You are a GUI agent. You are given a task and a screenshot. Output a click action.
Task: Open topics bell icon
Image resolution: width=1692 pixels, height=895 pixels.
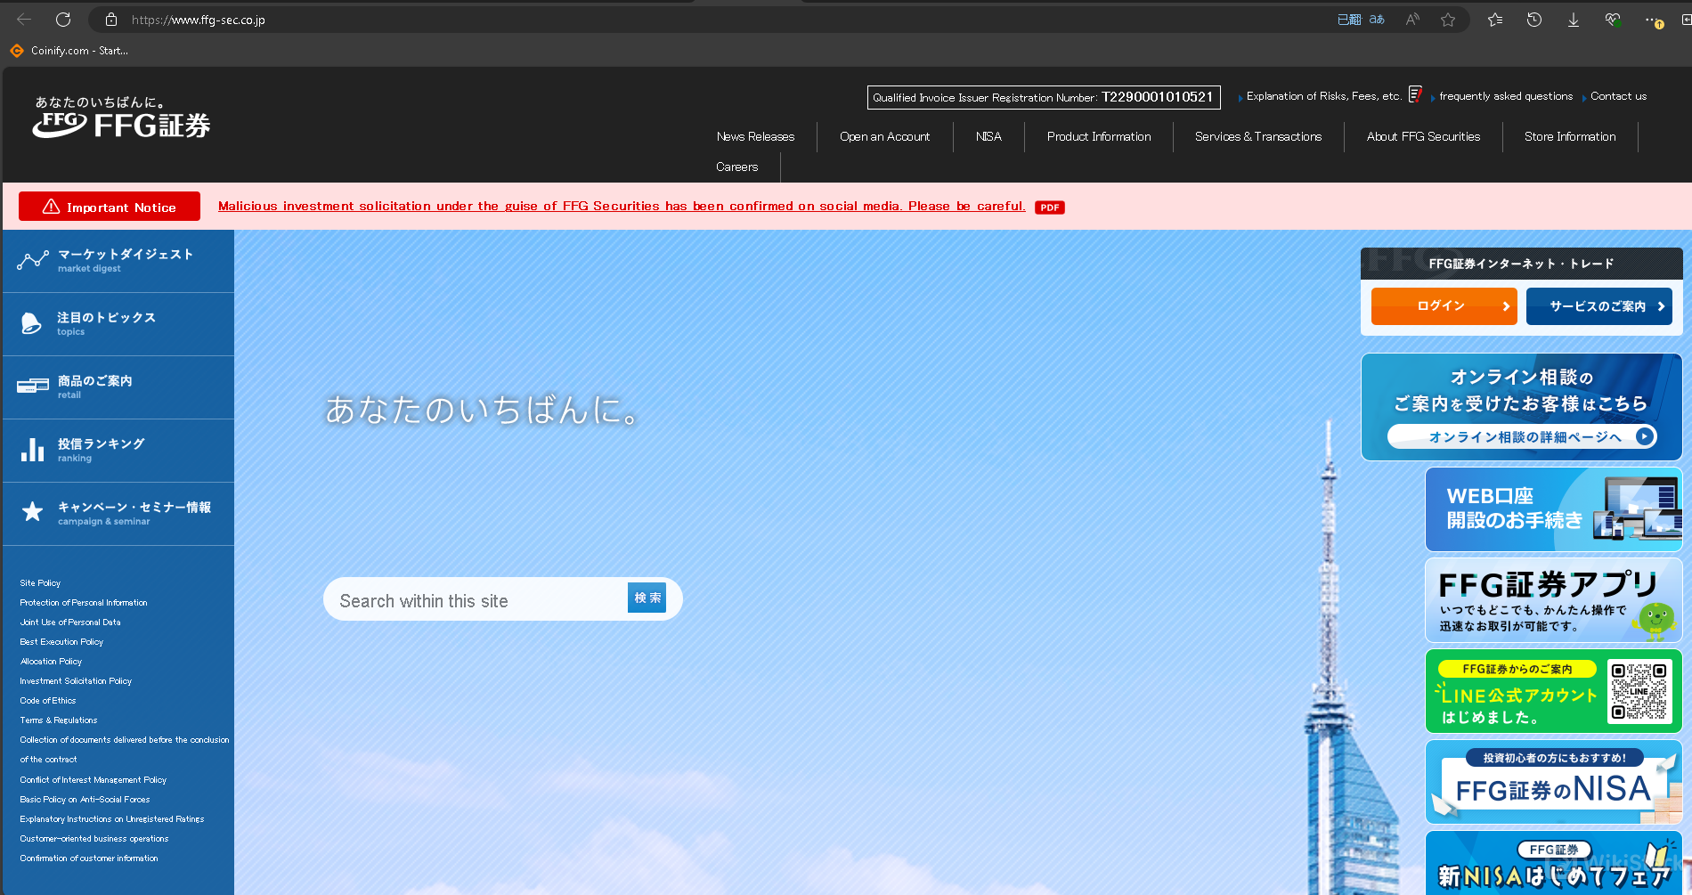(30, 323)
